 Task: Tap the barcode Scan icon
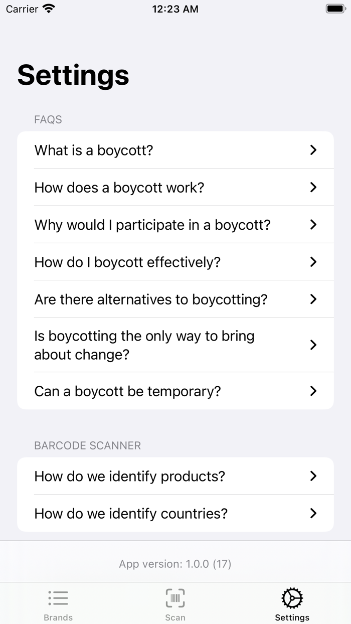(174, 597)
